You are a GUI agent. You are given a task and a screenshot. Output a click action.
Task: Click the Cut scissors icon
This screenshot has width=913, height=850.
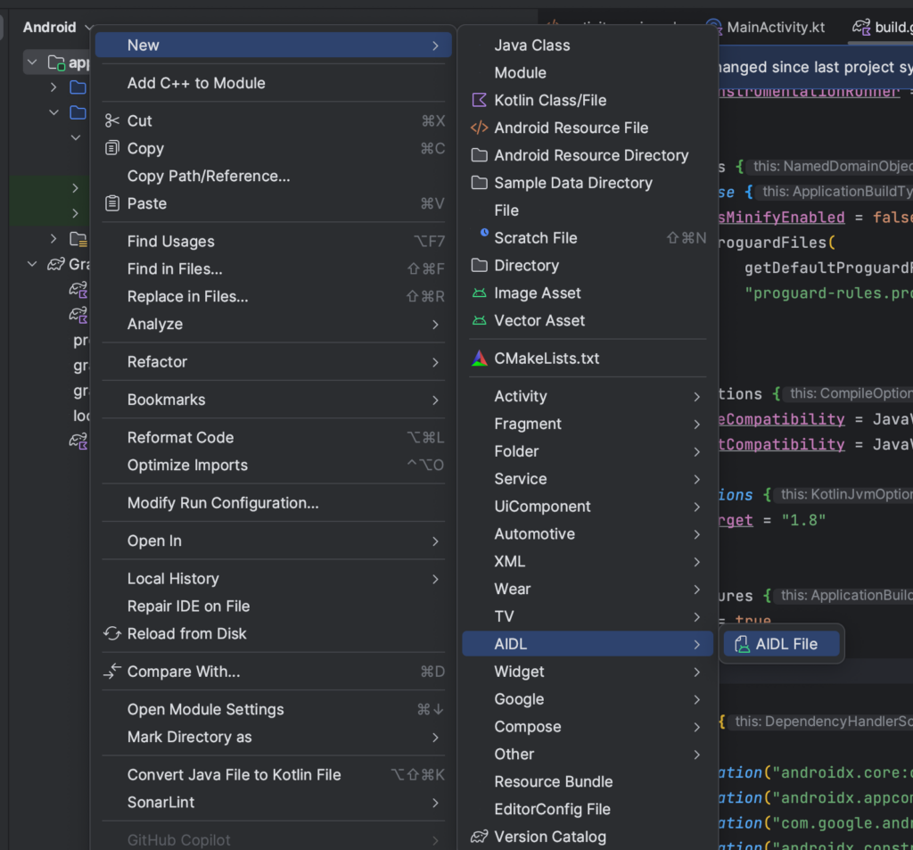coord(112,120)
